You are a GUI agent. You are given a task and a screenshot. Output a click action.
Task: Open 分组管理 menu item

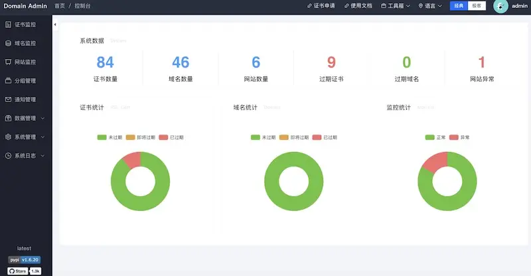click(x=26, y=80)
